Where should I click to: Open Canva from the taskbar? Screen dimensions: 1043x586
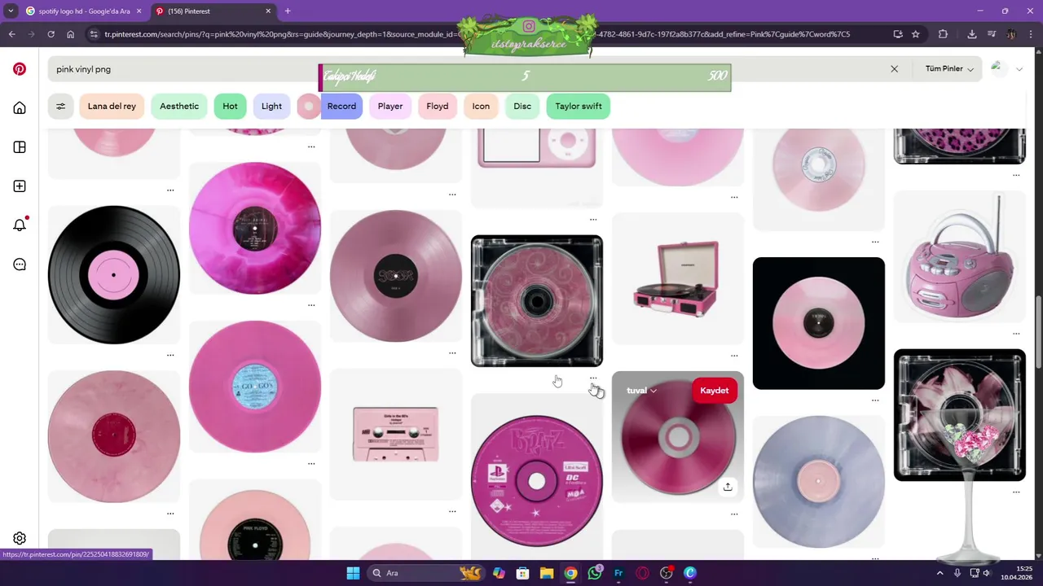pyautogui.click(x=690, y=573)
